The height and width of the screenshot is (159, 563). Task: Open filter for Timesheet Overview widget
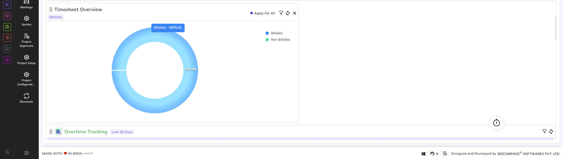tap(281, 13)
